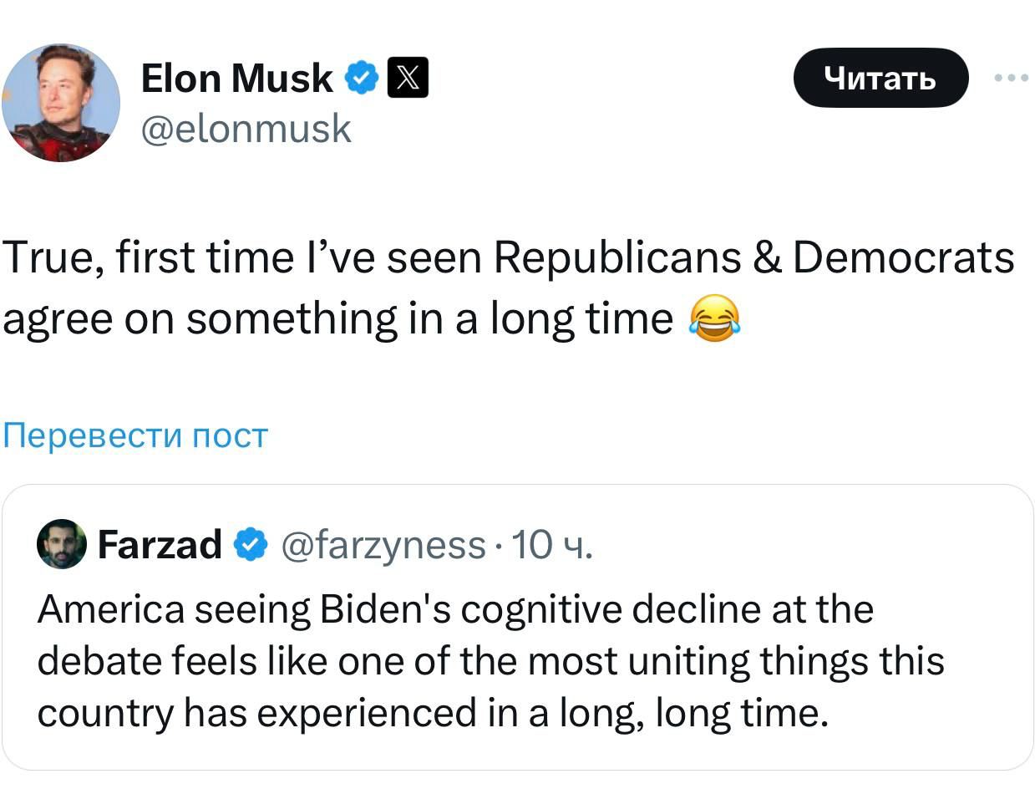Click the Farzad display name
Screen dimensions: 1035x794
pos(160,545)
